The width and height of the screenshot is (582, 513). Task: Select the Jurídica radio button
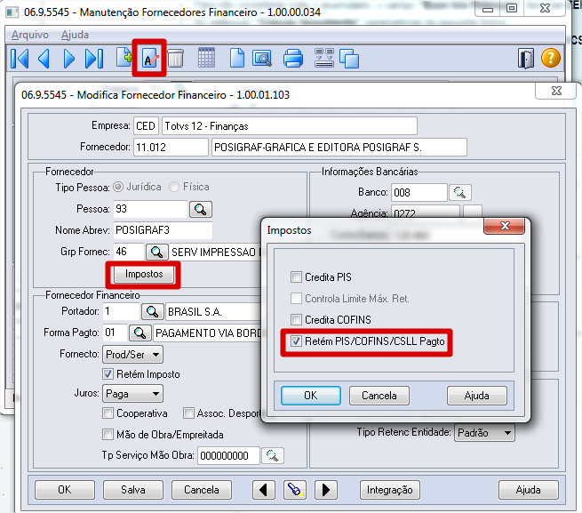click(118, 187)
